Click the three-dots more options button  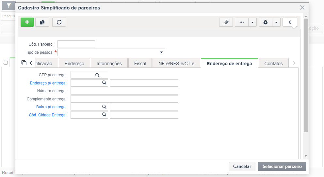click(x=242, y=22)
